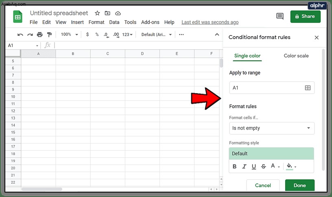Click the Redo arrow icon

pyautogui.click(x=30, y=34)
